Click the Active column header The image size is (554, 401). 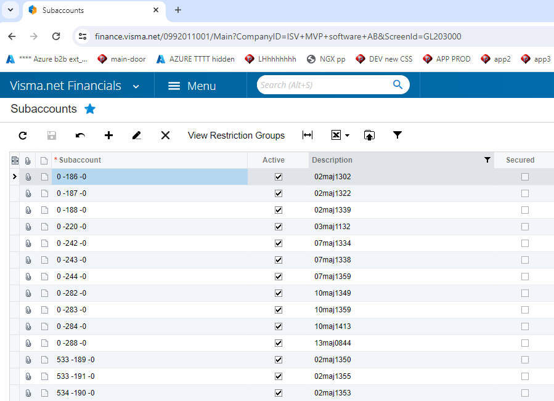pyautogui.click(x=274, y=160)
